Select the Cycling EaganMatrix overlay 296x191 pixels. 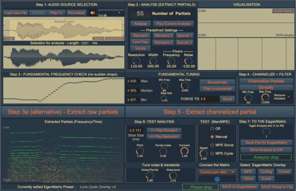[x=266, y=172]
